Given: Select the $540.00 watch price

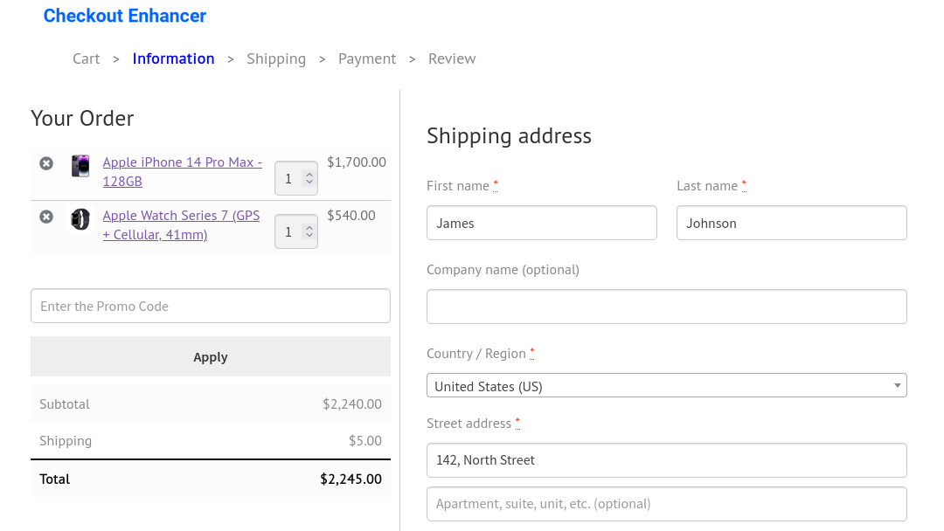Looking at the screenshot, I should click(x=351, y=216).
